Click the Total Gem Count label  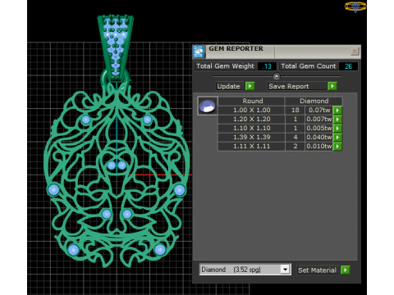(309, 66)
